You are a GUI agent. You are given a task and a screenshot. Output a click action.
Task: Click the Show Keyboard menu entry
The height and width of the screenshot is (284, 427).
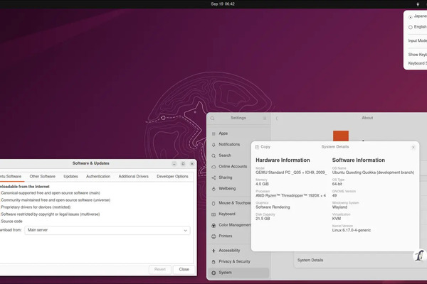click(x=418, y=55)
